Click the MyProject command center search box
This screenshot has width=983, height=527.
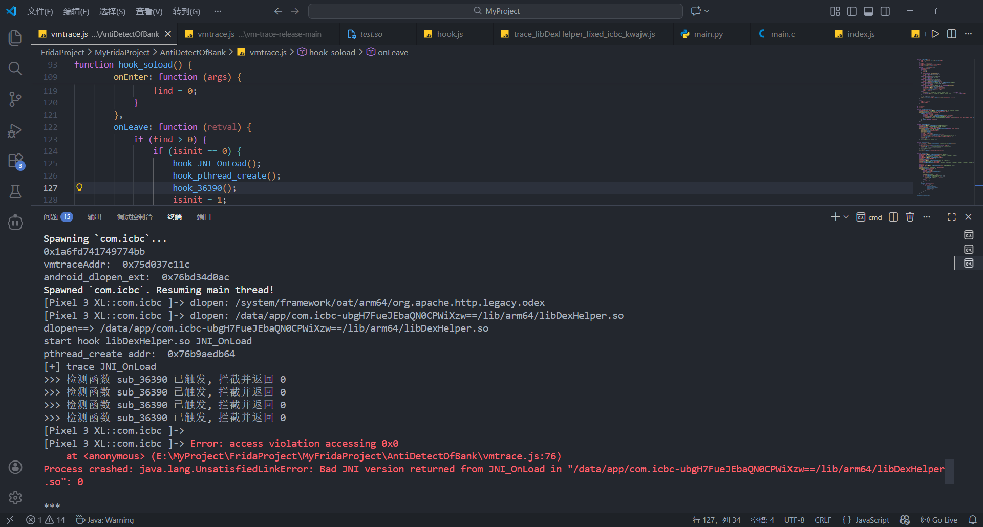(x=496, y=11)
